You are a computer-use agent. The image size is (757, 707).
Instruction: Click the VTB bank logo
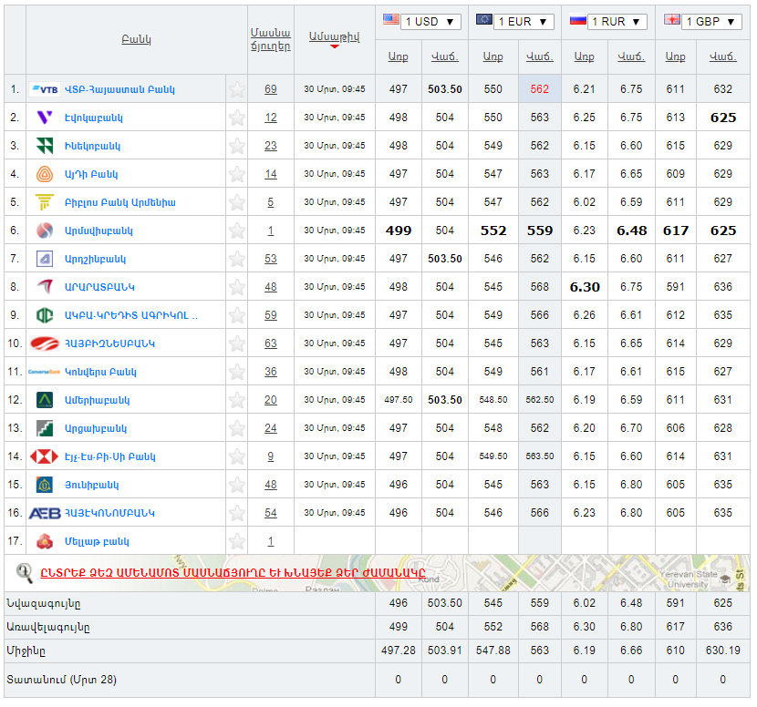point(45,89)
